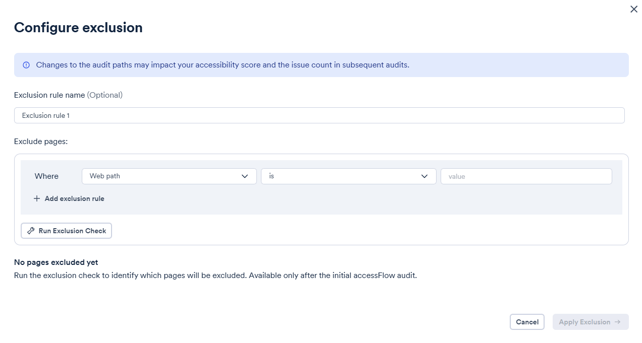Click the info icon in the blue banner

26,64
